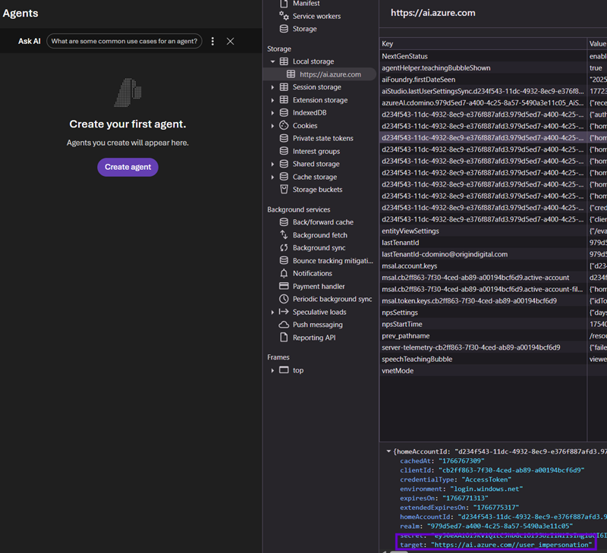Click the credentialType AccessToken value
607x553 pixels.
(486, 479)
